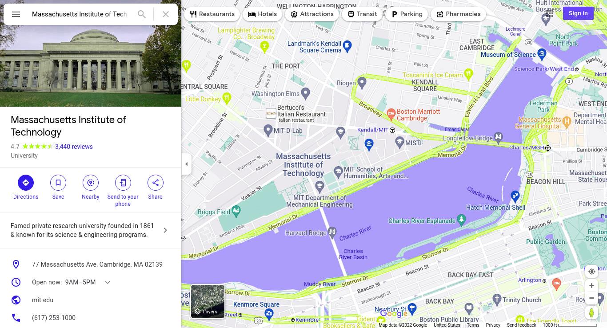This screenshot has width=607, height=328.
Task: Click the search magnifier icon
Action: (142, 14)
